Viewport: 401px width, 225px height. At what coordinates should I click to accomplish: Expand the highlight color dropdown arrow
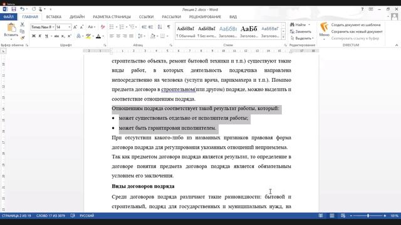[x=93, y=36]
